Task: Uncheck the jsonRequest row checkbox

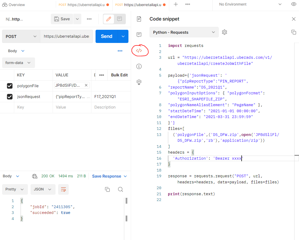Action: coord(10,97)
